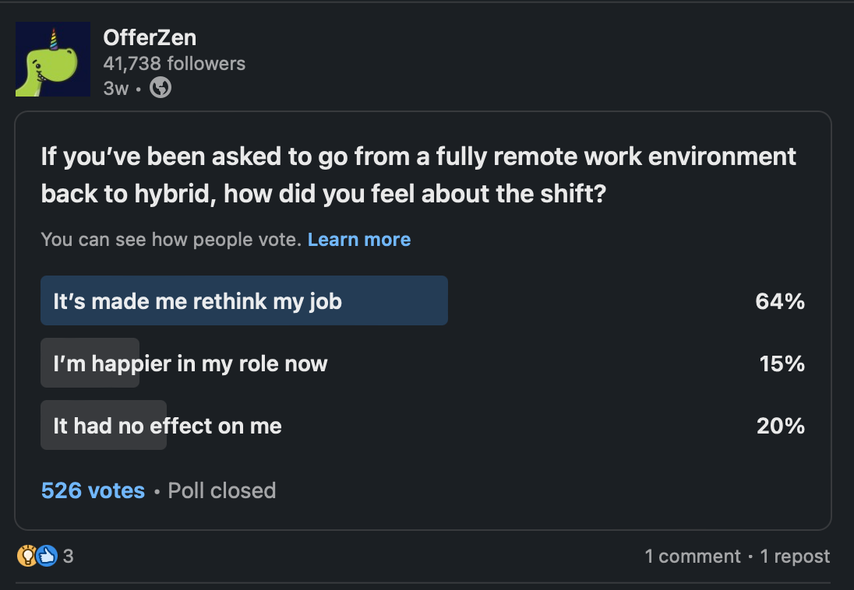Open the Learn more link
Image resolution: width=854 pixels, height=590 pixels.
pos(358,239)
